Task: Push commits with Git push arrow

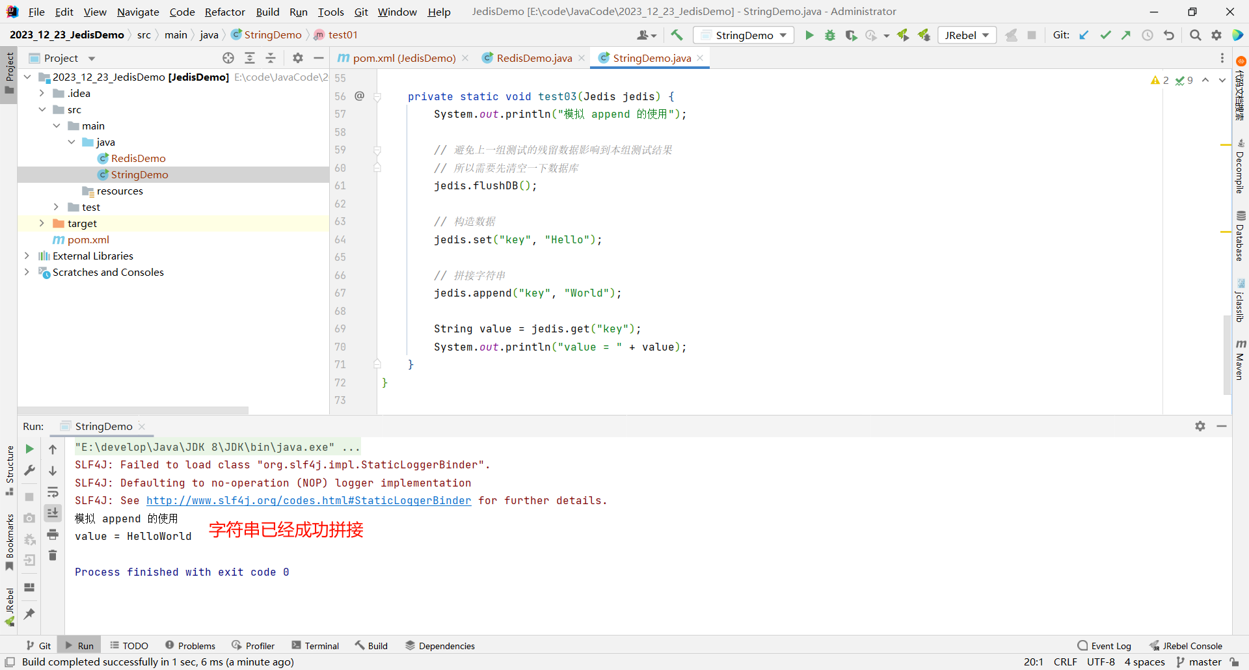Action: [1126, 35]
